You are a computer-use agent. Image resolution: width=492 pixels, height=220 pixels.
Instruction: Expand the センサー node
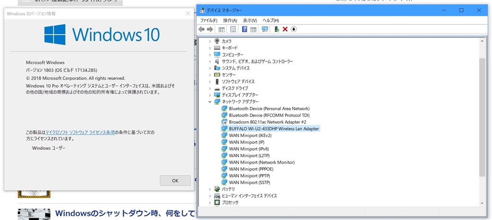coord(210,75)
